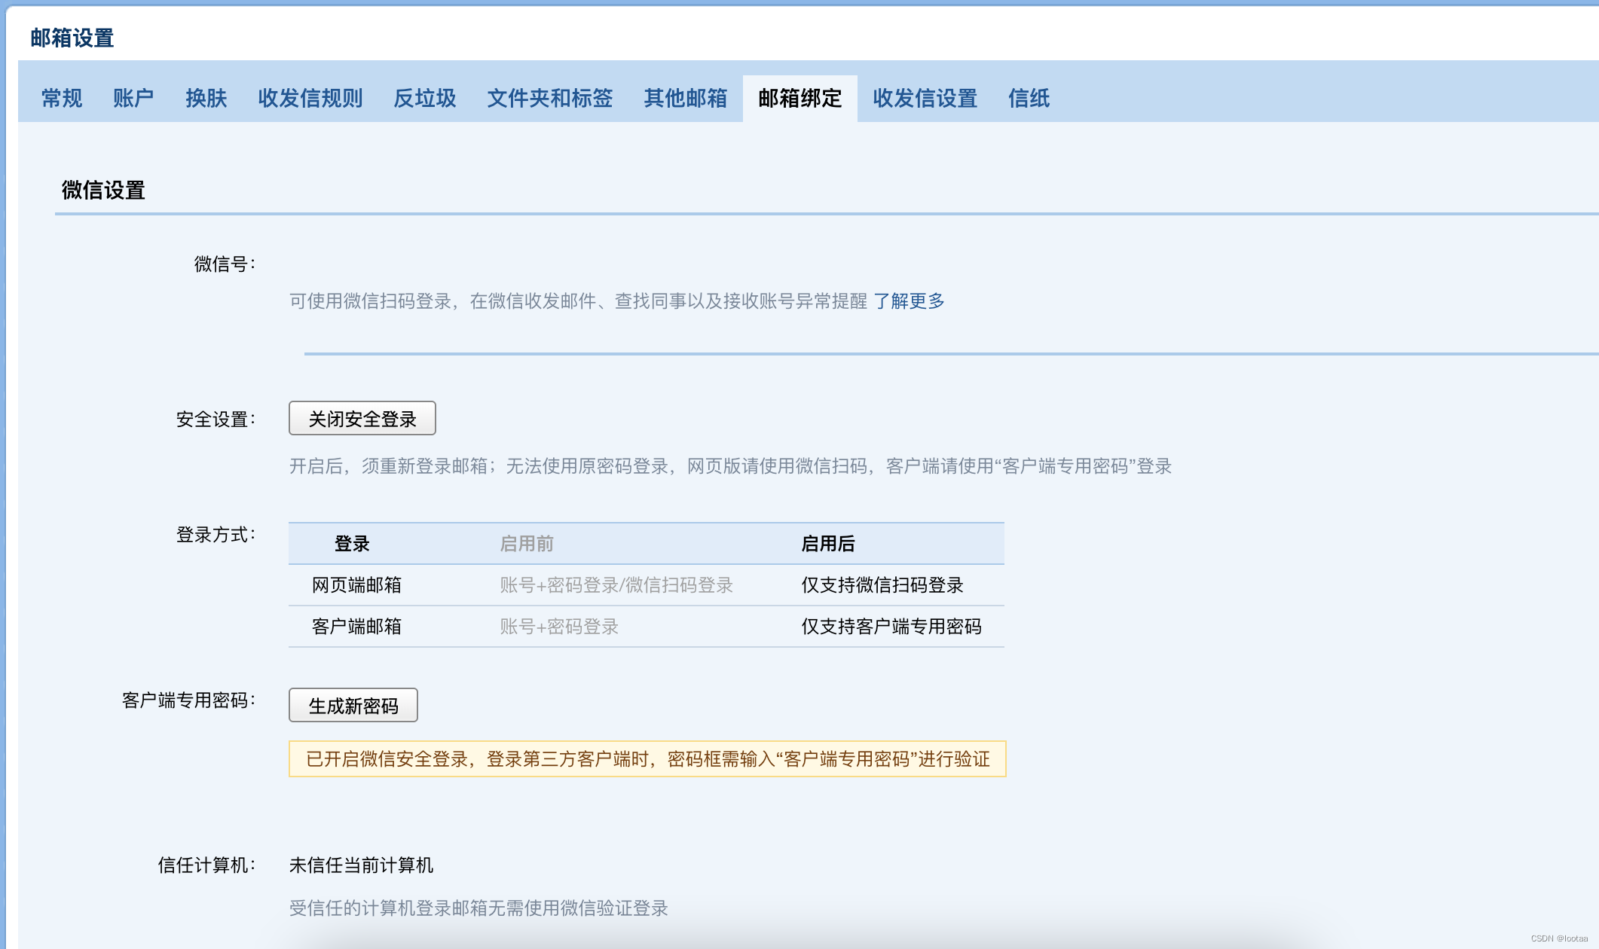The width and height of the screenshot is (1599, 949).
Task: Open the 常规 settings tab
Action: click(62, 98)
